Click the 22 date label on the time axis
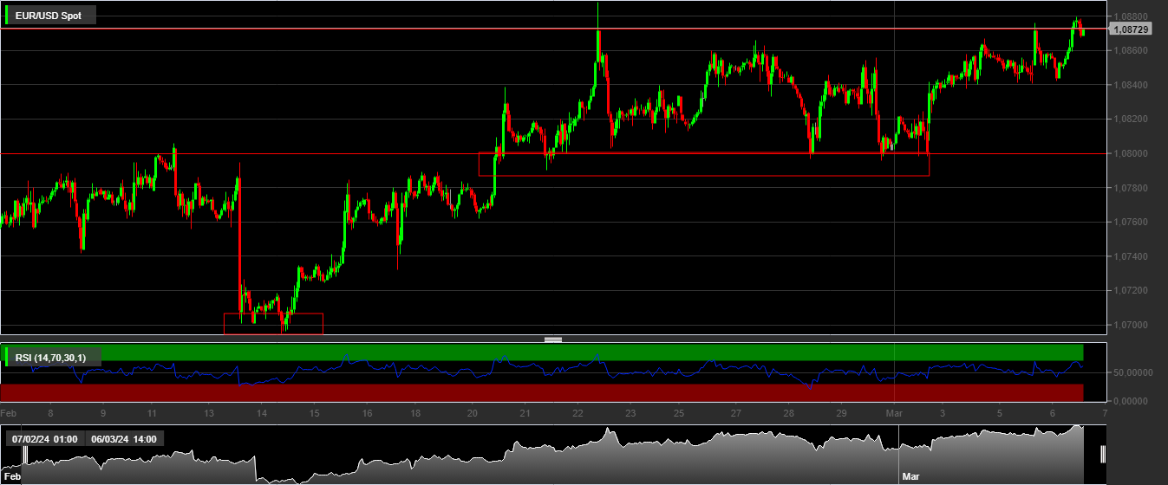The height and width of the screenshot is (485, 1168). (577, 413)
